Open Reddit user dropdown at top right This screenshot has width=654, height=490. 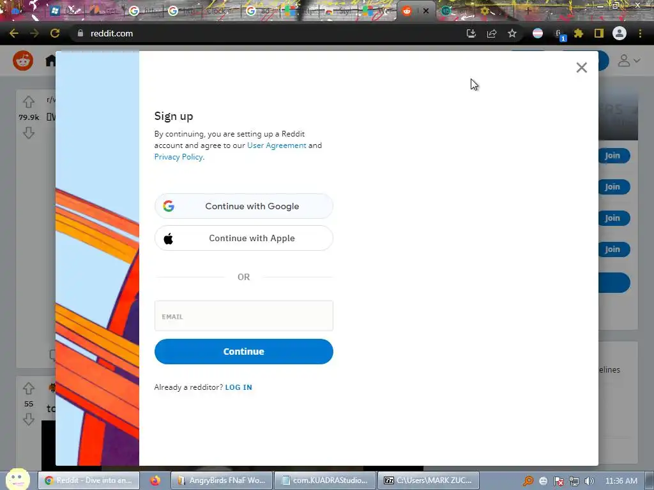coord(629,61)
